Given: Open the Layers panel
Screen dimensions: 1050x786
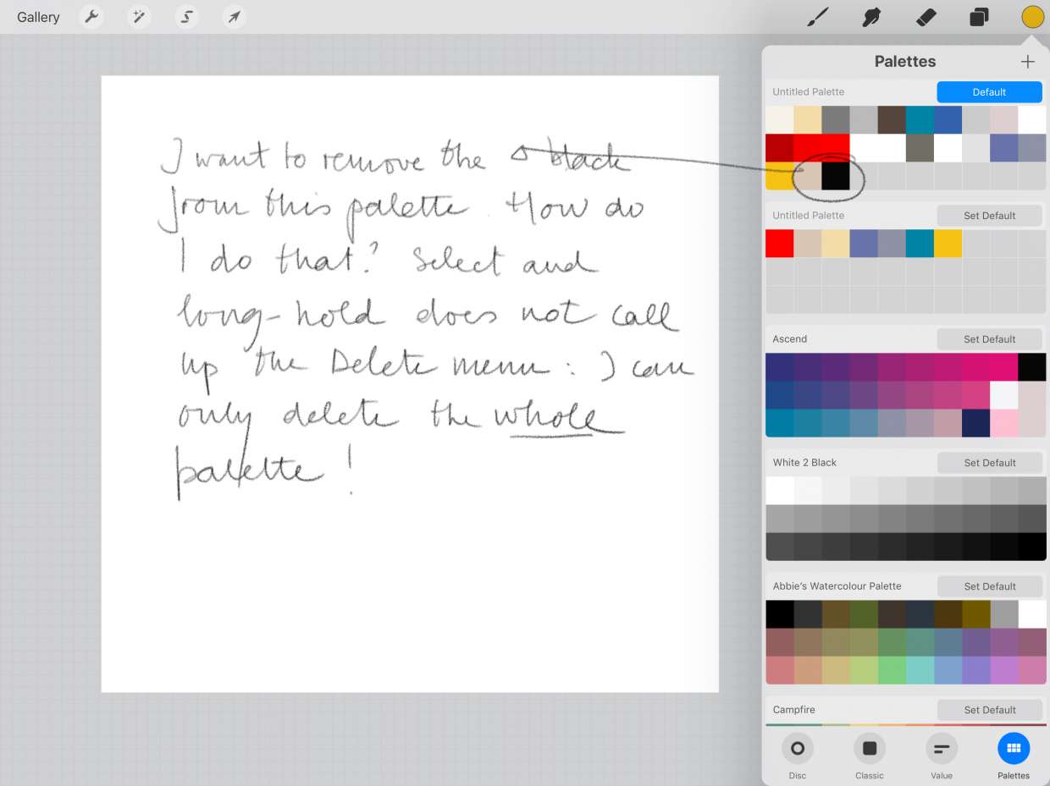Looking at the screenshot, I should point(979,16).
